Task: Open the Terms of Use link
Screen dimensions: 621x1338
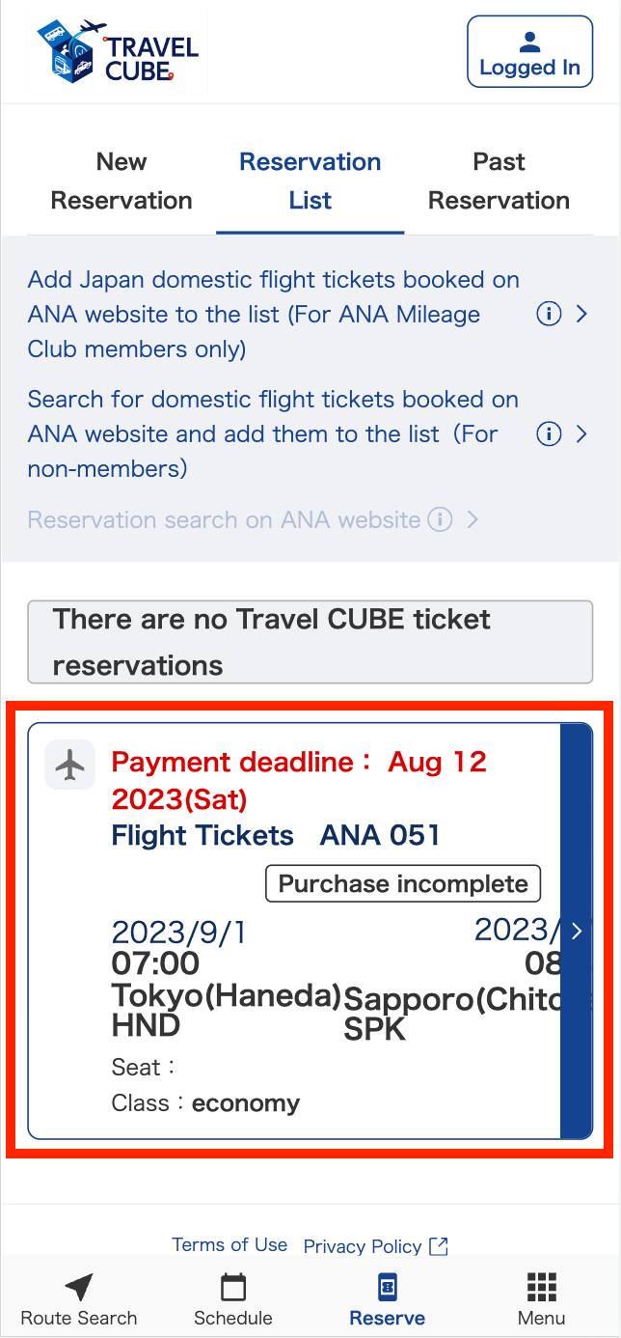Action: (x=230, y=1244)
